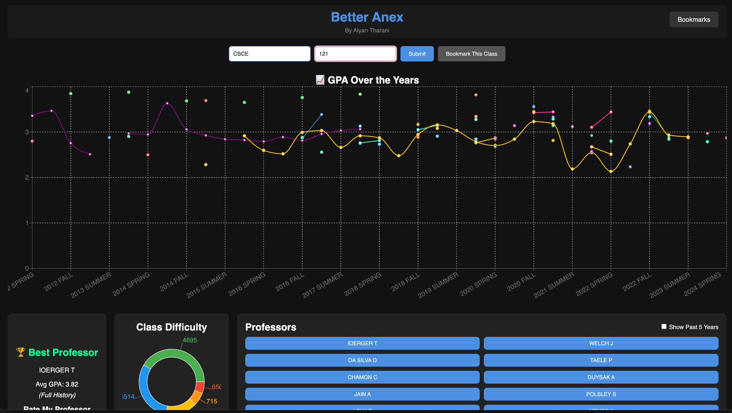Click the chart emoji in GPA Over the Years title
This screenshot has width=732, height=413.
[x=320, y=80]
